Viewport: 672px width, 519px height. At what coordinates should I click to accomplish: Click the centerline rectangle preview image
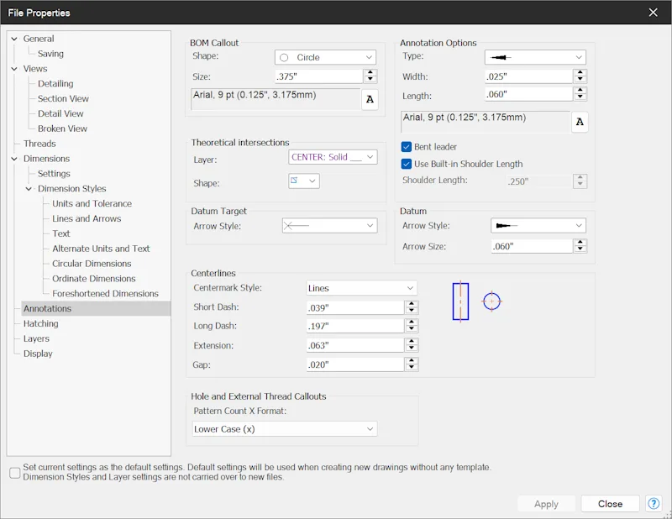[460, 301]
